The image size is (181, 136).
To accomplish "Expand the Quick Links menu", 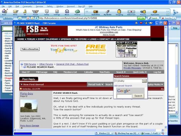I will [x=140, y=72].
